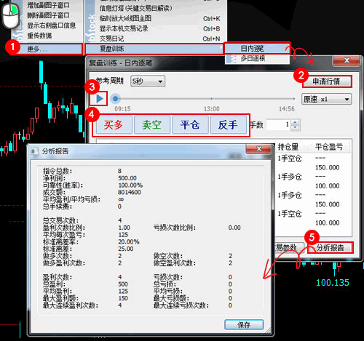Select the 复盘训练 menu item
The image size is (364, 341).
154,49
